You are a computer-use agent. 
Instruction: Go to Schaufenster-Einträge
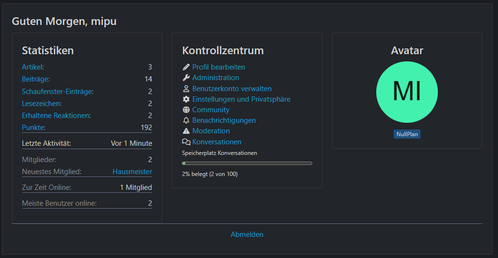pyautogui.click(x=58, y=91)
